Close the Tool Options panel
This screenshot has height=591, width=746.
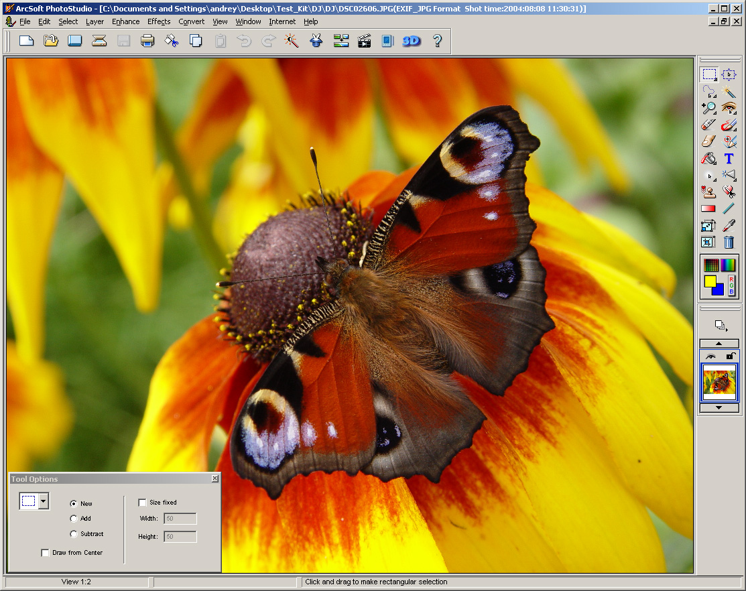215,478
